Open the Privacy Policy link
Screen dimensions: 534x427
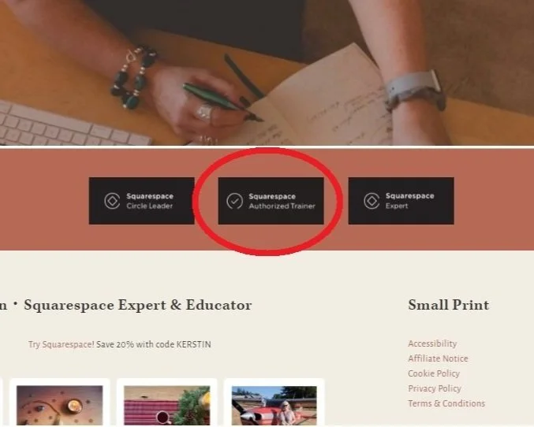[x=435, y=388]
